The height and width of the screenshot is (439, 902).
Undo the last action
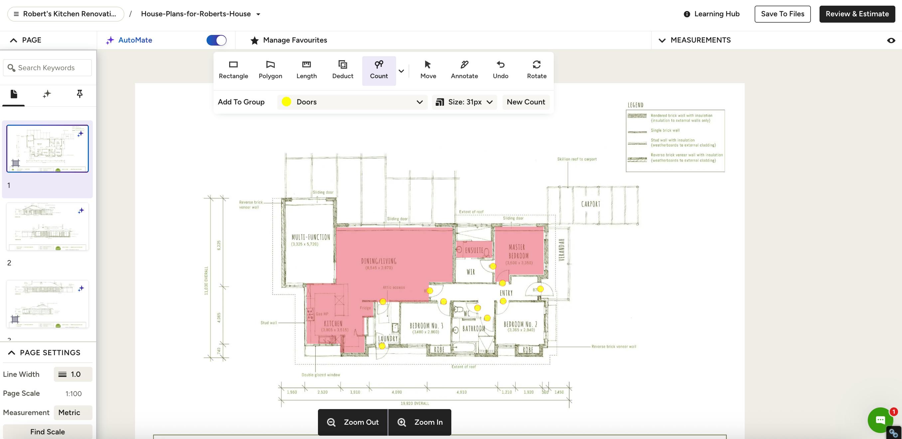click(x=500, y=70)
